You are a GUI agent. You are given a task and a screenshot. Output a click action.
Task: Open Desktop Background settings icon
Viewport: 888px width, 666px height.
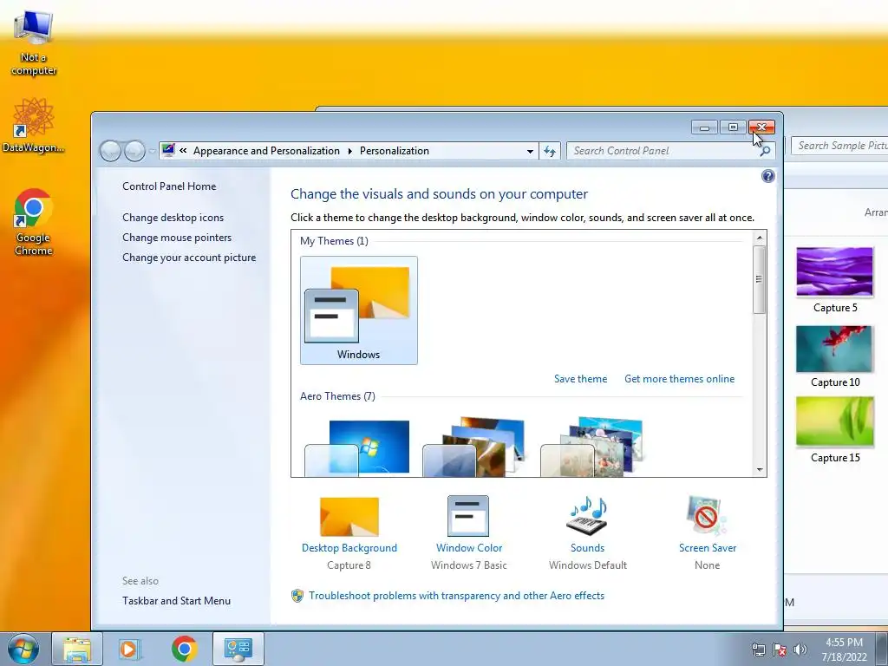point(349,517)
